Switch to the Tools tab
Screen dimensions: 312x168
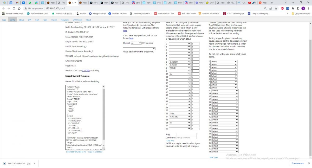(x=45, y=20)
